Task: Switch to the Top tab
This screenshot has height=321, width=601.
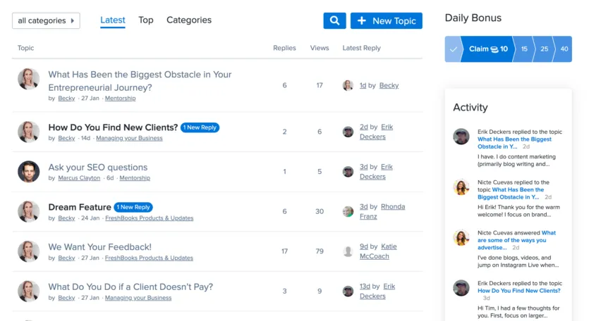Action: pos(146,20)
